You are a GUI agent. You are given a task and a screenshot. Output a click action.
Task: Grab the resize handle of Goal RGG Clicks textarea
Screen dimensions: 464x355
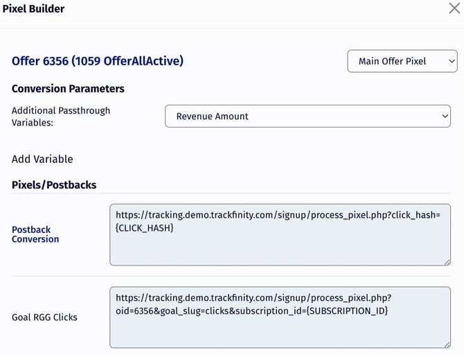click(447, 344)
